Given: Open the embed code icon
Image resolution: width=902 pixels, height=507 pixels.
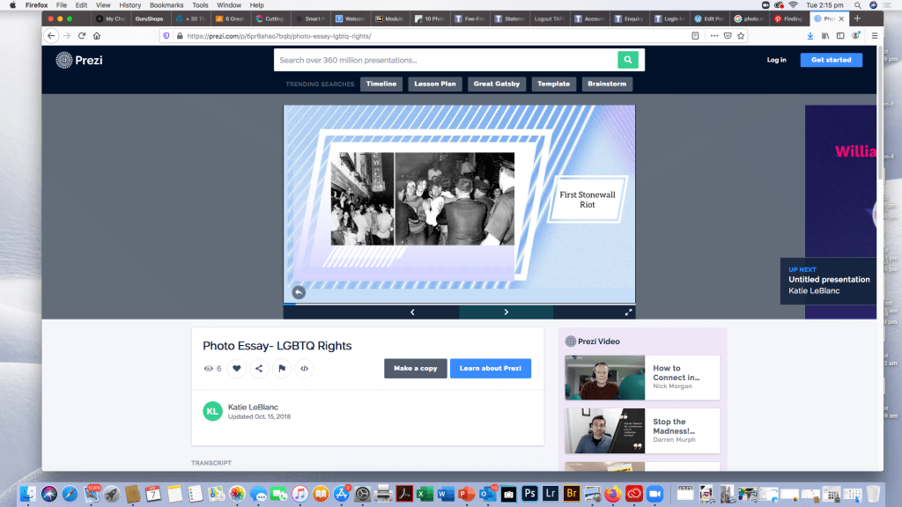Looking at the screenshot, I should point(304,369).
